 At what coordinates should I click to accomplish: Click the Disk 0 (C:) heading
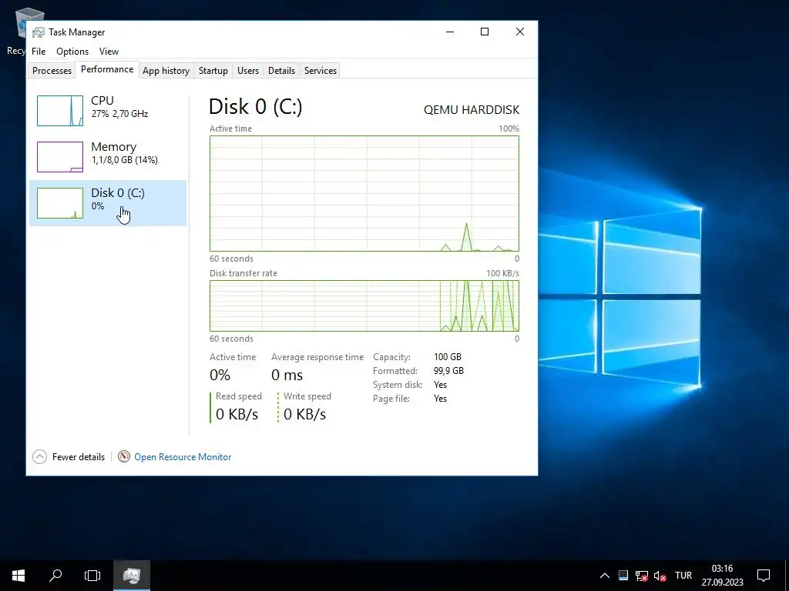pyautogui.click(x=256, y=106)
